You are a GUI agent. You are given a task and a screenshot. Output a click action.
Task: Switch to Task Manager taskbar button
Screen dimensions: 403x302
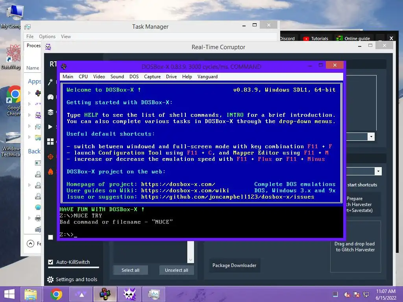point(154,294)
